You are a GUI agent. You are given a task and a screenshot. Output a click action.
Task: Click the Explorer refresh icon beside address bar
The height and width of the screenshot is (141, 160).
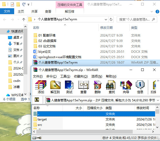(x=111, y=19)
